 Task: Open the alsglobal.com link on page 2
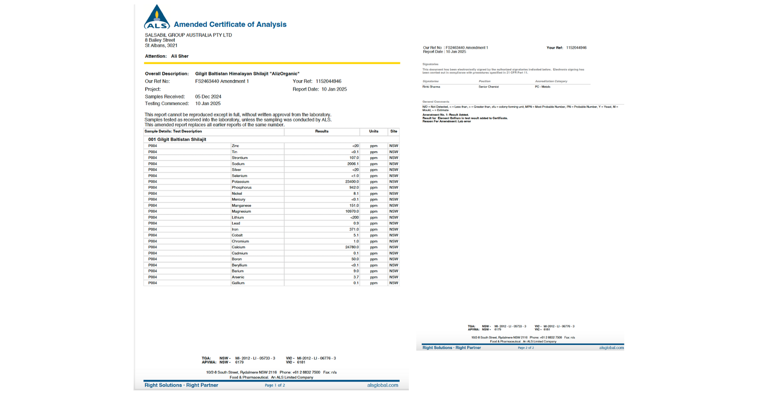(611, 348)
